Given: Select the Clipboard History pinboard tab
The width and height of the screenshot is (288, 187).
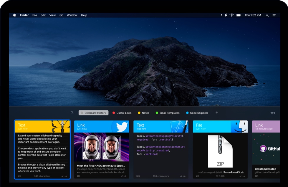Looking at the screenshot, I should (93, 113).
